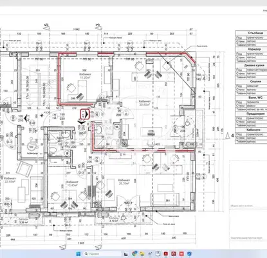Open the Windows Start menu
Viewport: 267px width, 258px height.
coord(78,254)
